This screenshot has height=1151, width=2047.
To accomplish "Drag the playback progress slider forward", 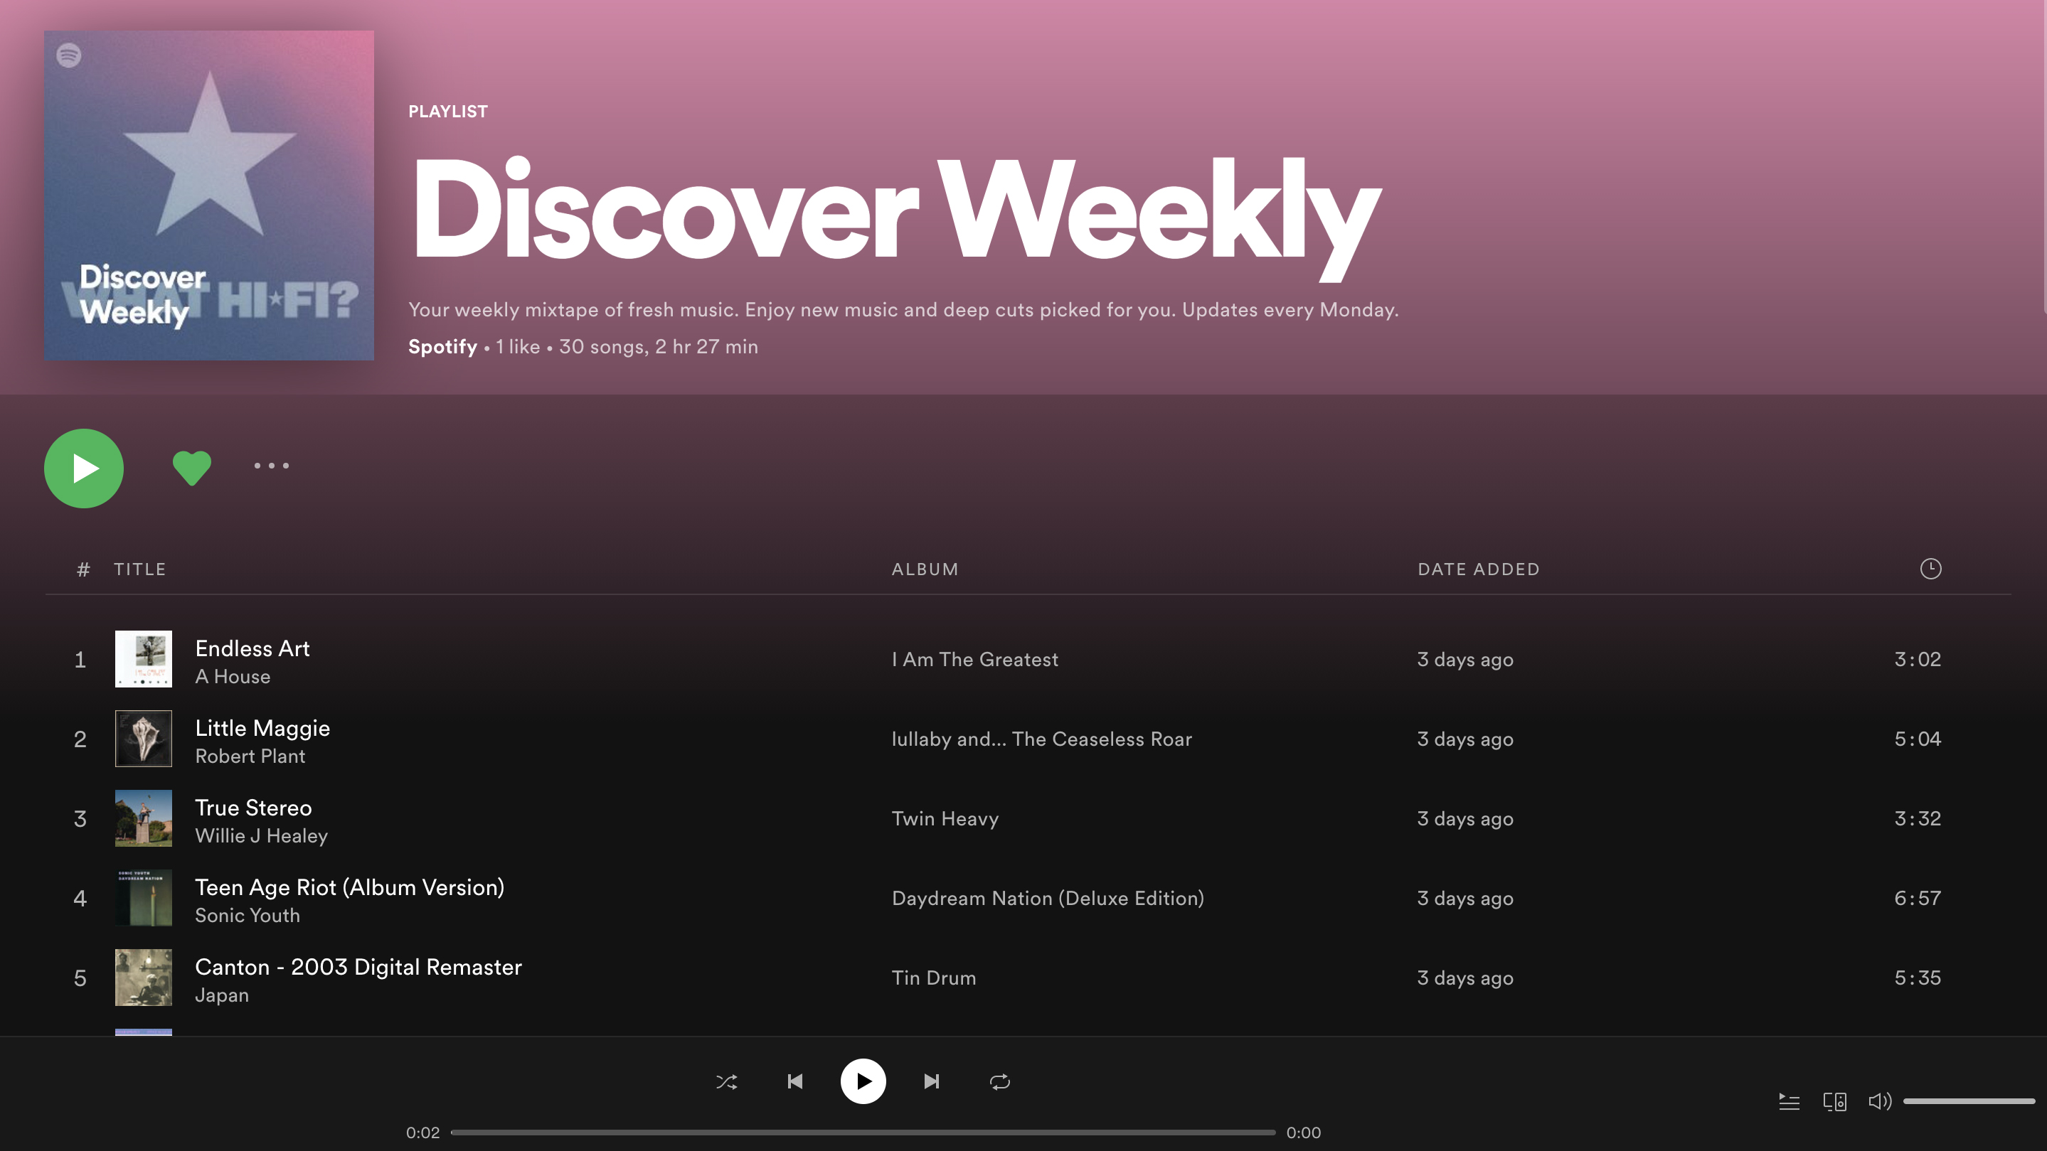I will 862,1133.
